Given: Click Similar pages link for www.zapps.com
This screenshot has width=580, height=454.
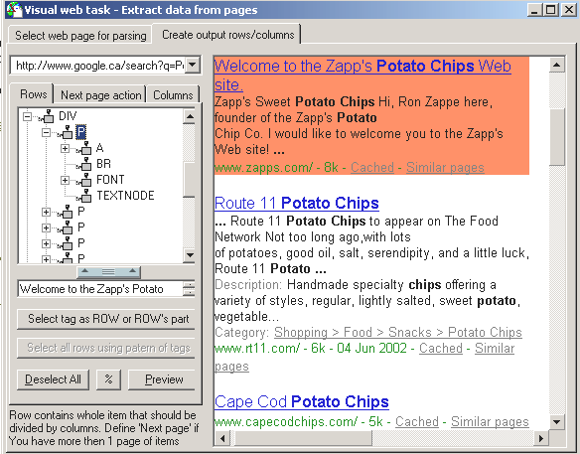Looking at the screenshot, I should tap(445, 167).
